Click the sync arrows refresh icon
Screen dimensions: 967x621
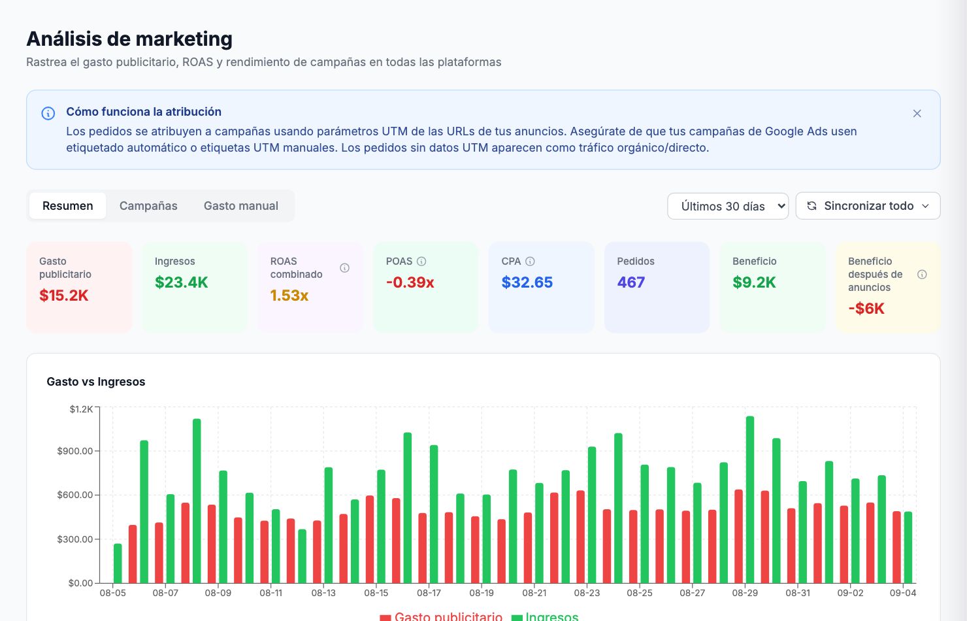click(811, 206)
